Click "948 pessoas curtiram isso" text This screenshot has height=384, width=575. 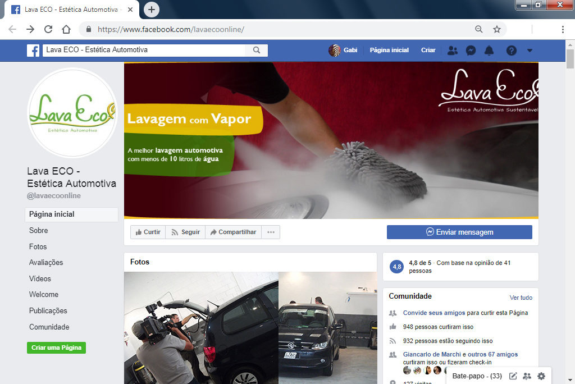click(x=438, y=327)
